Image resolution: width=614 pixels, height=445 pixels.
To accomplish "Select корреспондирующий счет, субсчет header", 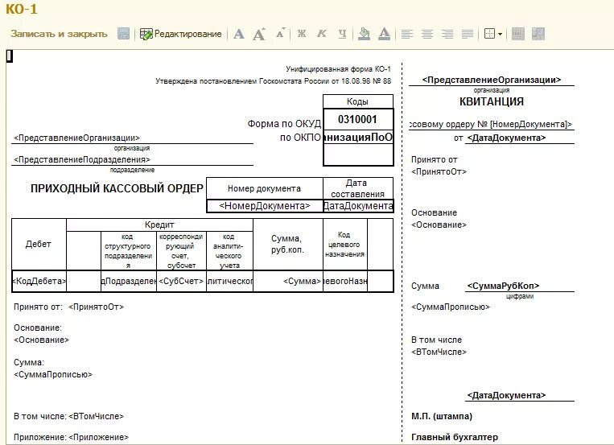I will 181,251.
